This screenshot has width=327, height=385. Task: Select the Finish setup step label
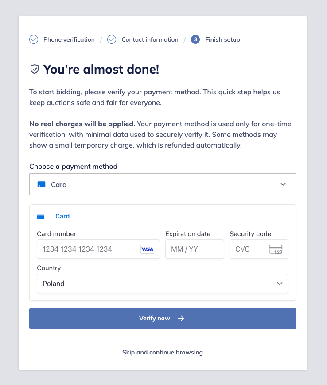coord(222,39)
